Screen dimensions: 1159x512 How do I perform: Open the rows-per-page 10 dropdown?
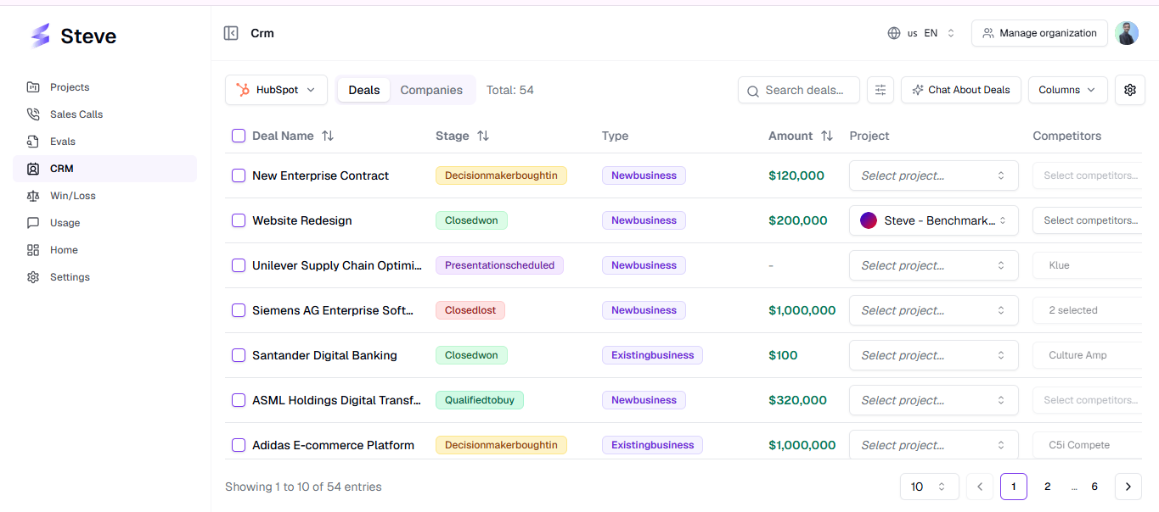pos(929,487)
